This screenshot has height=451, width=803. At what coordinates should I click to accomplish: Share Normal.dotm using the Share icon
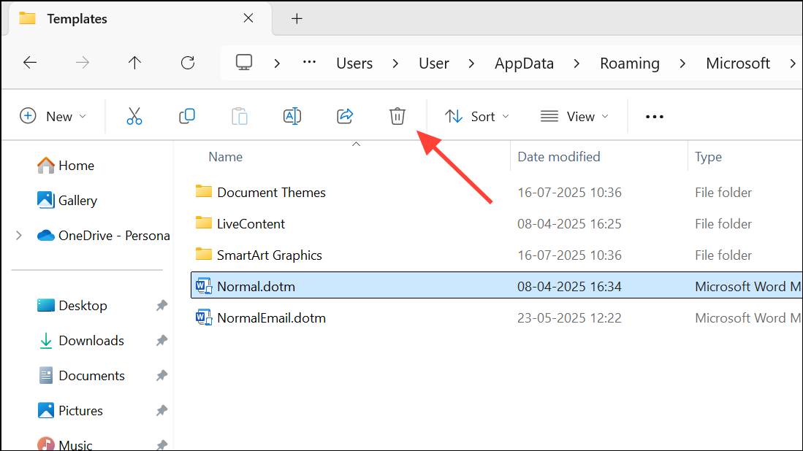344,116
